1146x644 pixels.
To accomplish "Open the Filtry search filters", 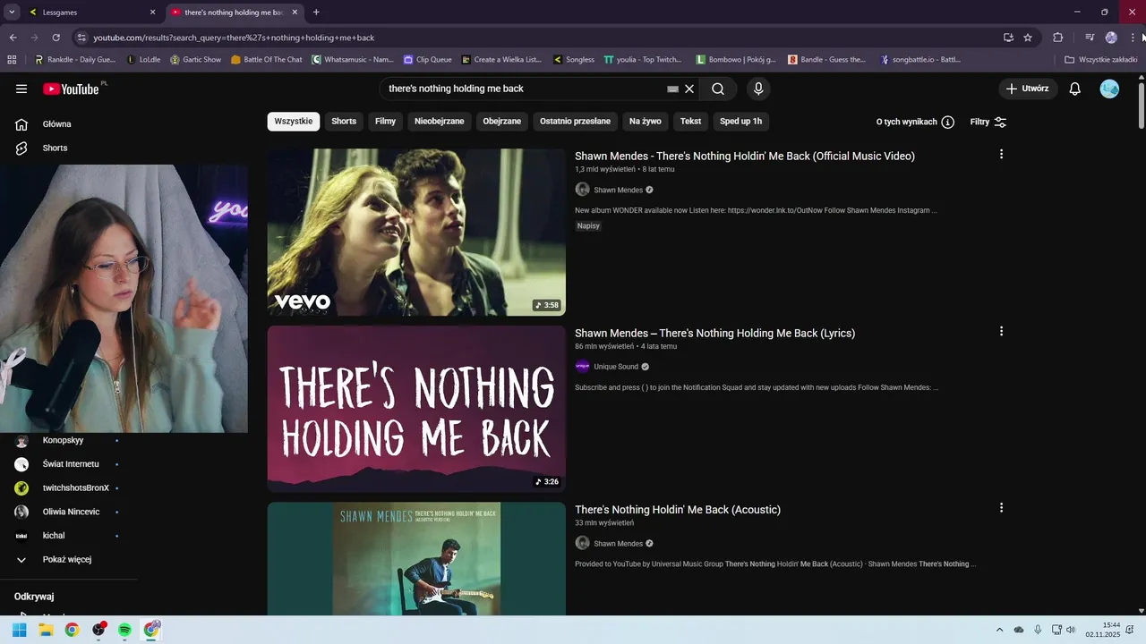I will coord(988,122).
